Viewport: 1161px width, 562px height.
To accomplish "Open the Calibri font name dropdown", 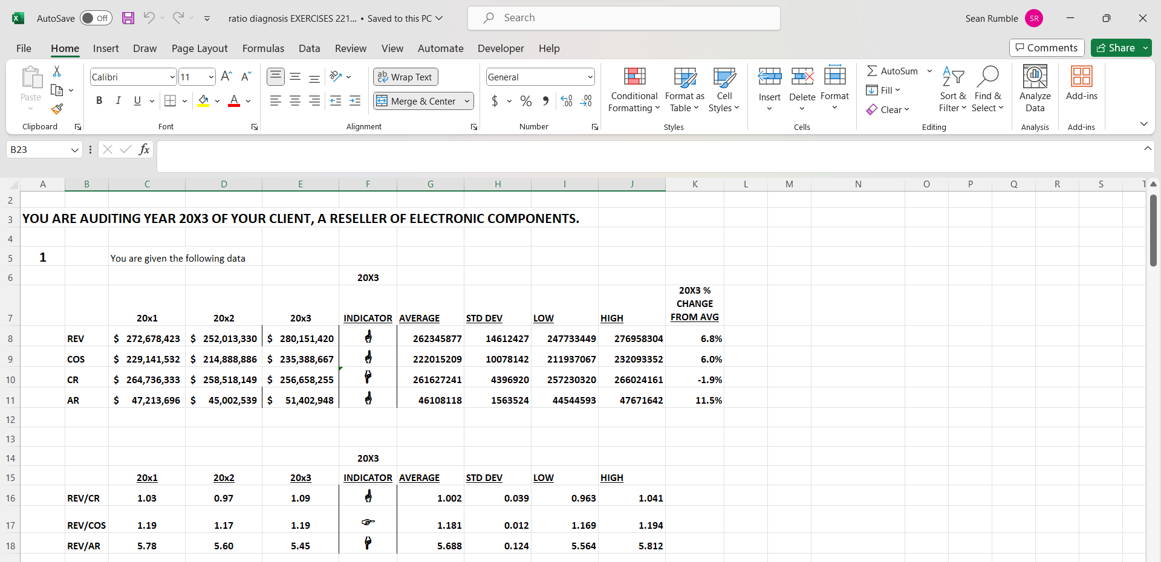I will (x=172, y=77).
